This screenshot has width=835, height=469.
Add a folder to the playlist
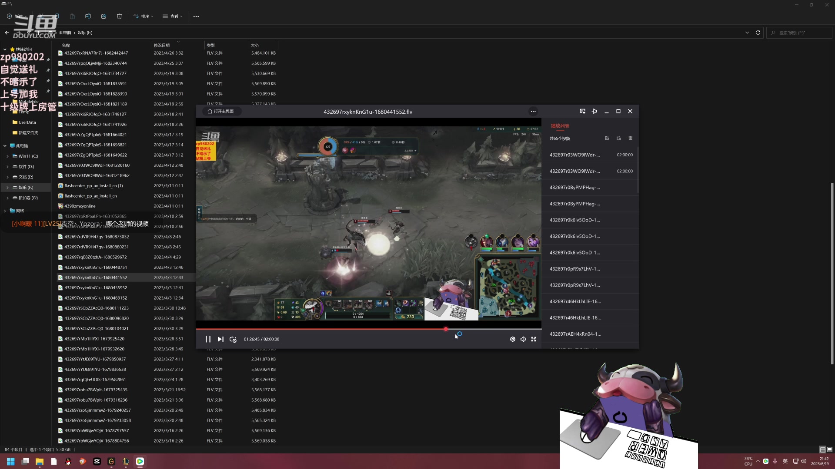(607, 138)
